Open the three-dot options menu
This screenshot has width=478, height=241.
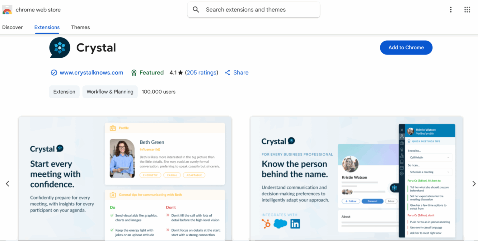(451, 10)
